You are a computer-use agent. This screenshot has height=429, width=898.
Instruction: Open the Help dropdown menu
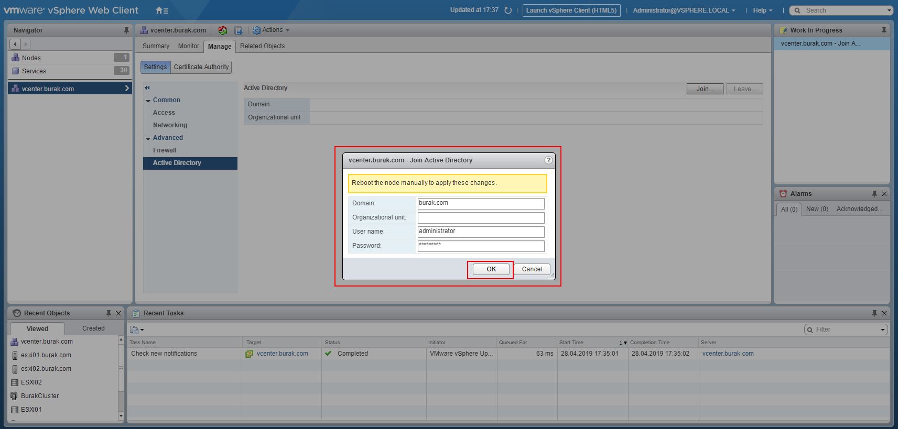tap(763, 10)
